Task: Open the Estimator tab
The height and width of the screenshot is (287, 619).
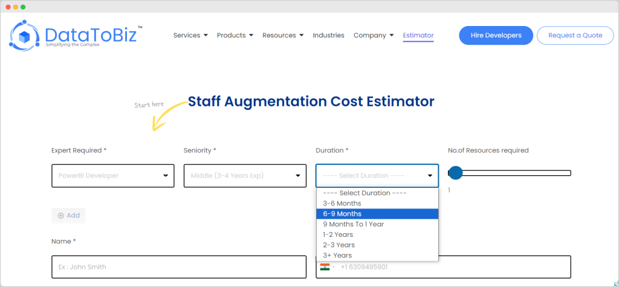Action: click(418, 35)
